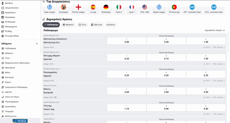The width and height of the screenshot is (230, 123).
Task: Click the PS Lucky Wheel icon in sidebar
Action: pos(3,36)
